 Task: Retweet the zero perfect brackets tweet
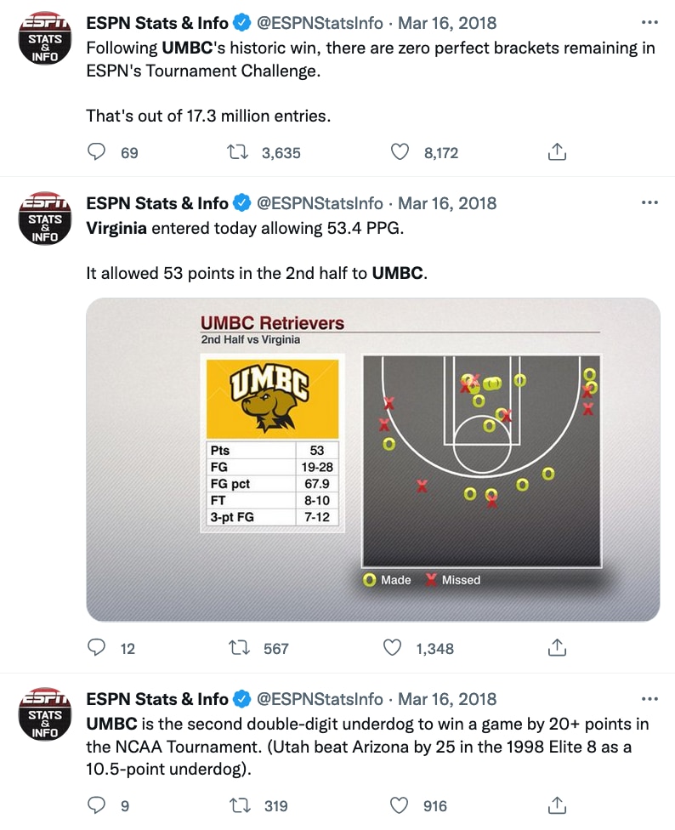240,152
